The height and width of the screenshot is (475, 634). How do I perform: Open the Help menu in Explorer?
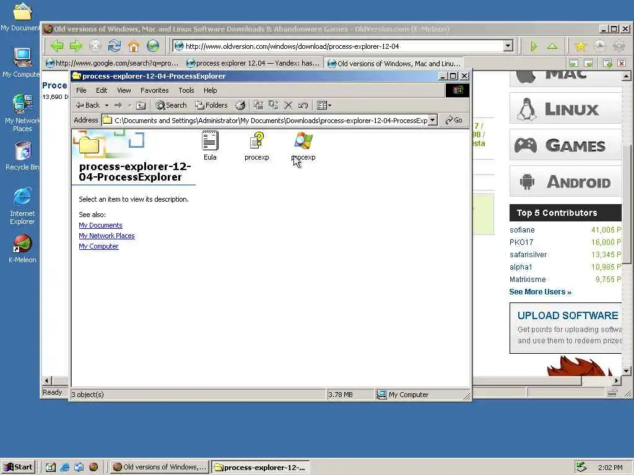click(x=211, y=90)
